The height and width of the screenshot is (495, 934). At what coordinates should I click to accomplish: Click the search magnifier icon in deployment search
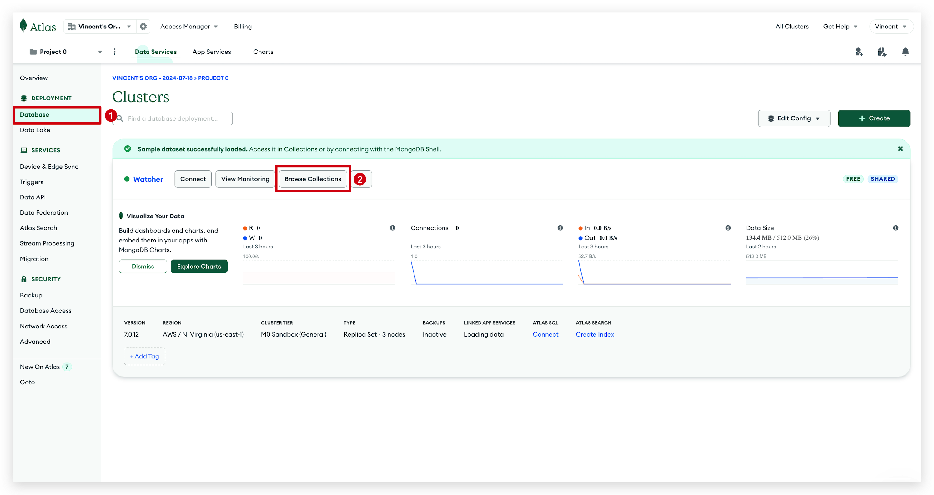[120, 118]
